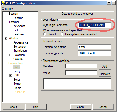Click the environment Variable input field

pyautogui.click(x=81, y=66)
